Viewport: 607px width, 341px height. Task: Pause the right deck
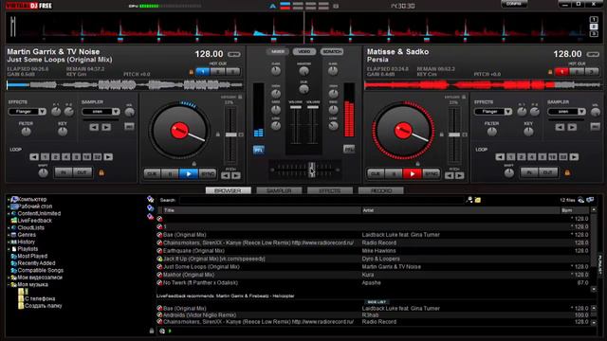[x=394, y=174]
